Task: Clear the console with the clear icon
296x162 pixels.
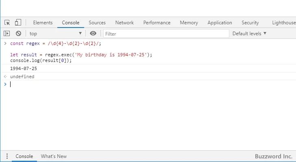Action: (x=18, y=34)
